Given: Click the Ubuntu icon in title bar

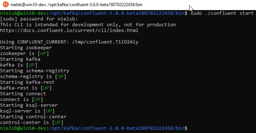Looking at the screenshot, I should pos(5,4).
